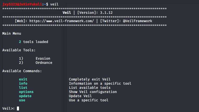Click the typed veil command text
Screen dimensions: 199x112
point(54,4)
